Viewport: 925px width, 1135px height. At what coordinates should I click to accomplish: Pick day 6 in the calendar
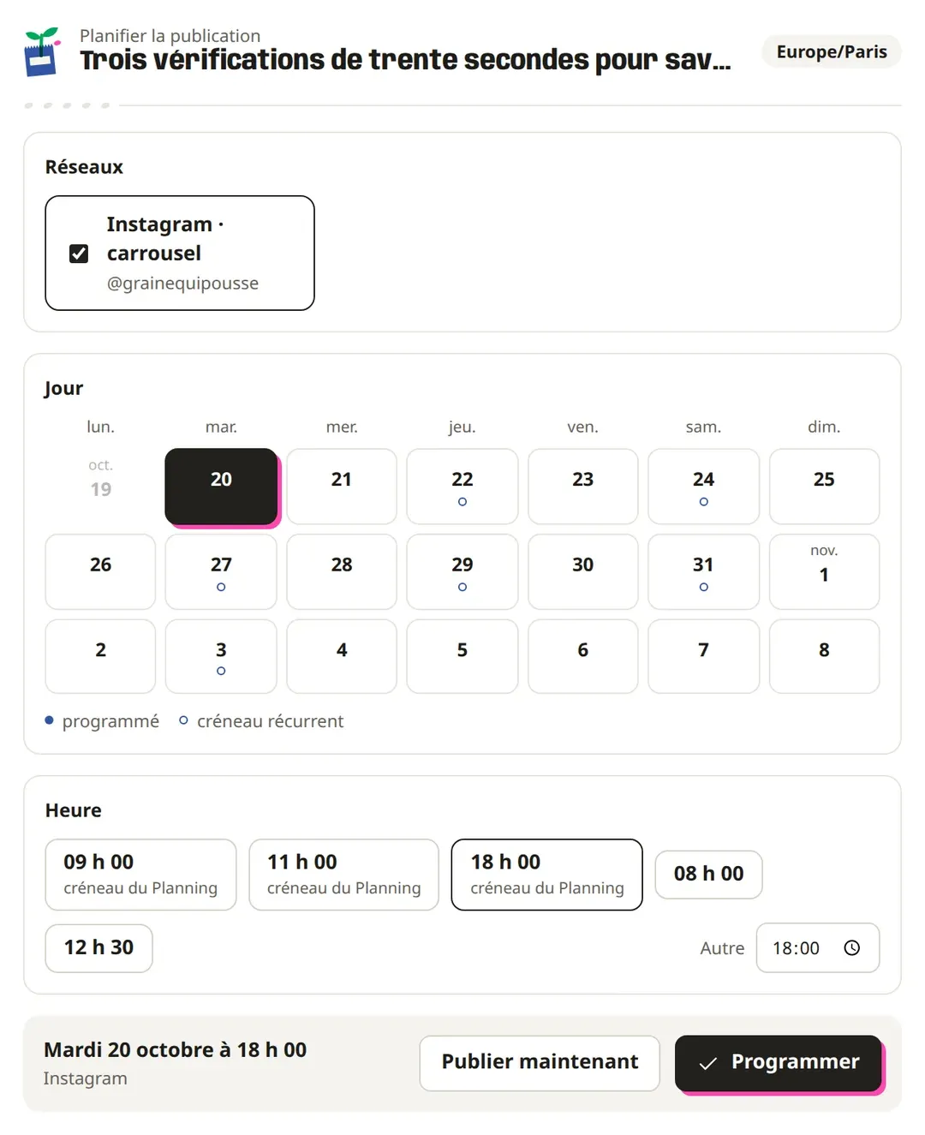[583, 656]
